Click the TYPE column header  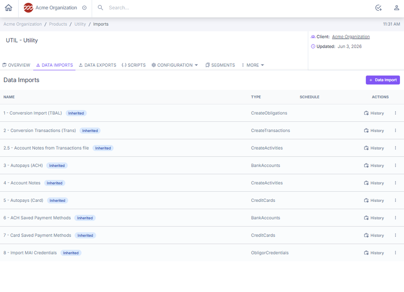(x=256, y=97)
